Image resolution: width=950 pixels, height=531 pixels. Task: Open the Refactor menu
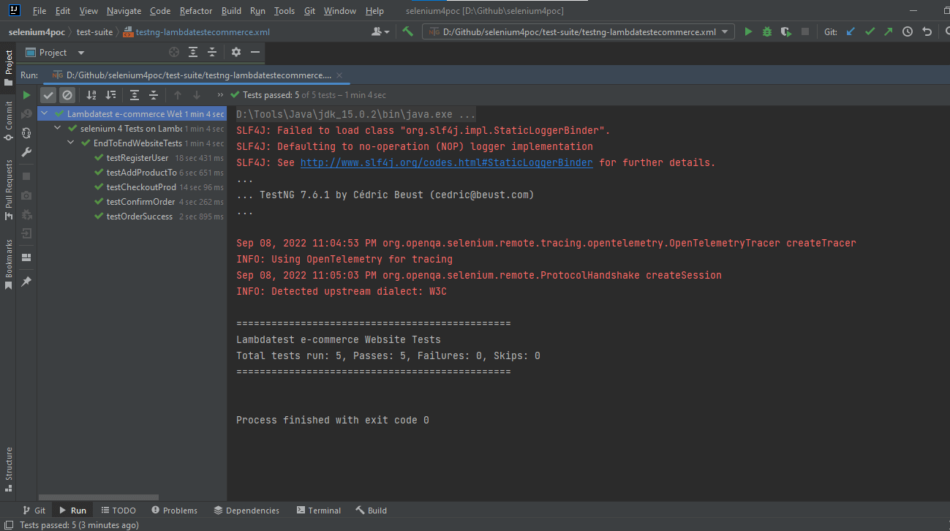tap(195, 11)
